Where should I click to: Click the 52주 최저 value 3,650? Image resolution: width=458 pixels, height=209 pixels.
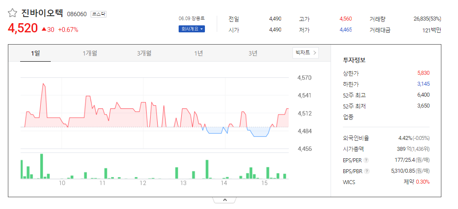[x=423, y=106]
